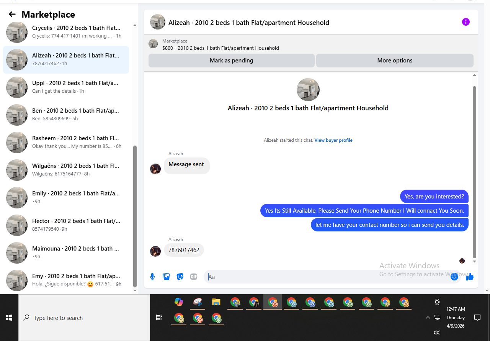Image resolution: width=490 pixels, height=341 pixels.
Task: Click 'Yes, are you interested?' message
Action: [434, 197]
